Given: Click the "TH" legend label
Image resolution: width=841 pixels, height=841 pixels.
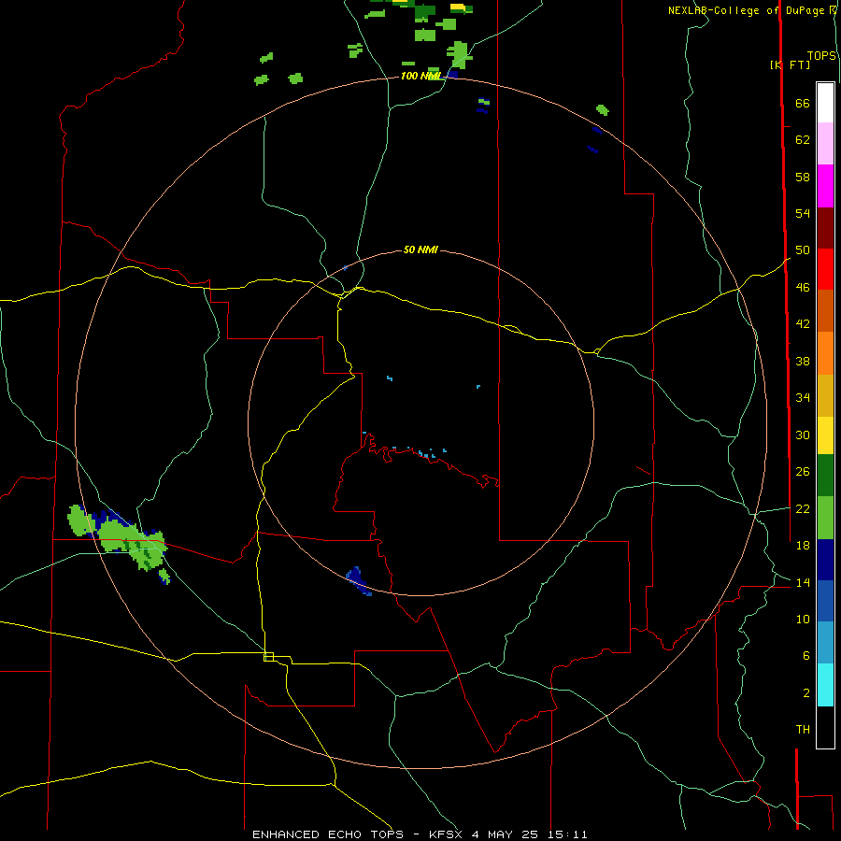Looking at the screenshot, I should [x=803, y=729].
